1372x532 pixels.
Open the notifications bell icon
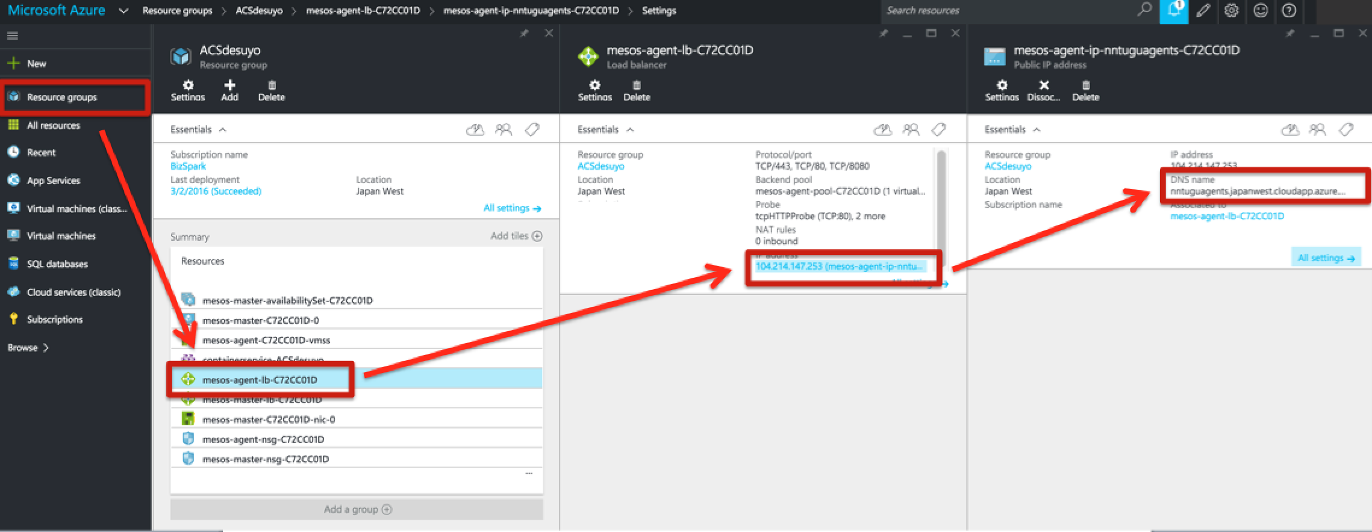point(1174,11)
